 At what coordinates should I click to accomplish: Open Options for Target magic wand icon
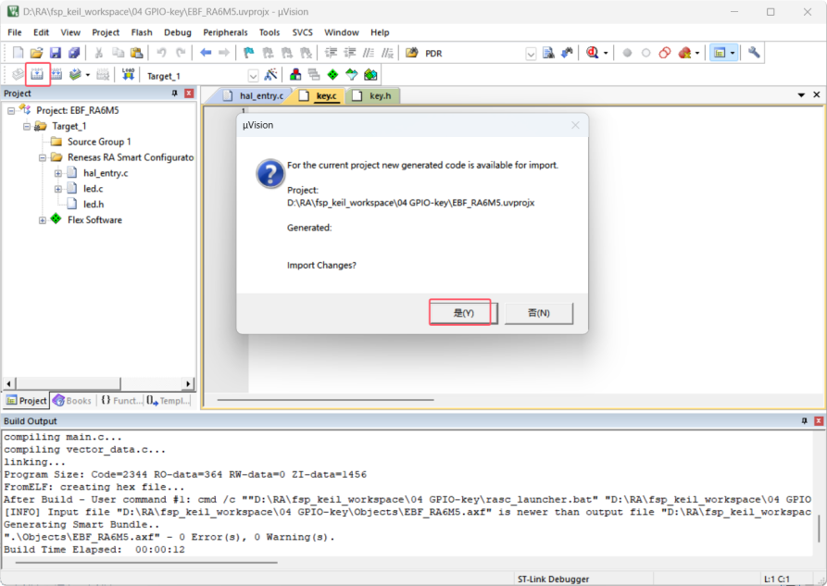coord(270,75)
